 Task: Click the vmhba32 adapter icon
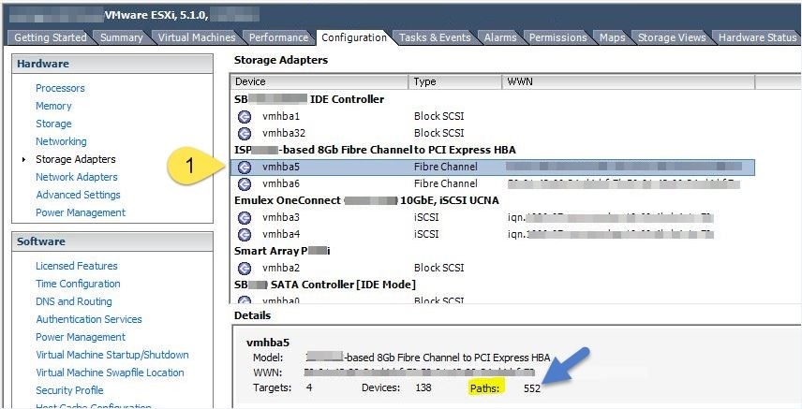[x=245, y=134]
